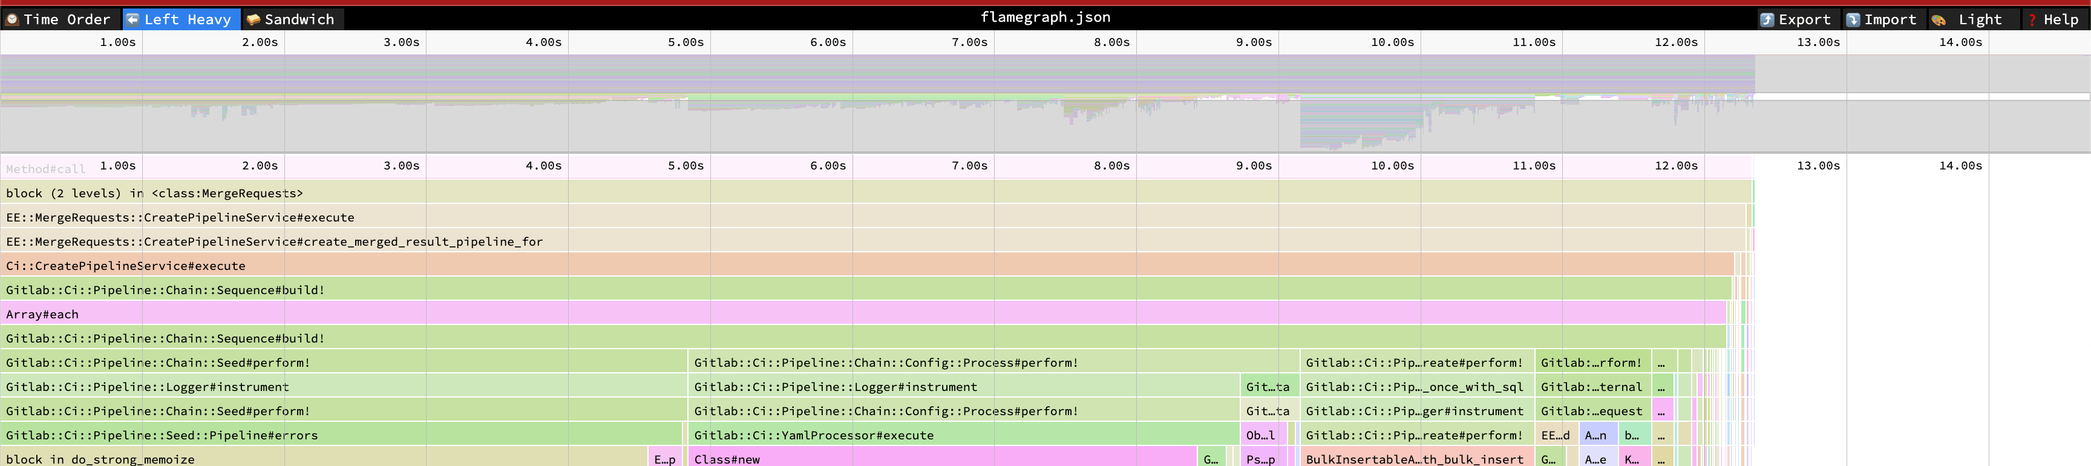
Task: Click the Help question mark icon
Action: click(2032, 19)
